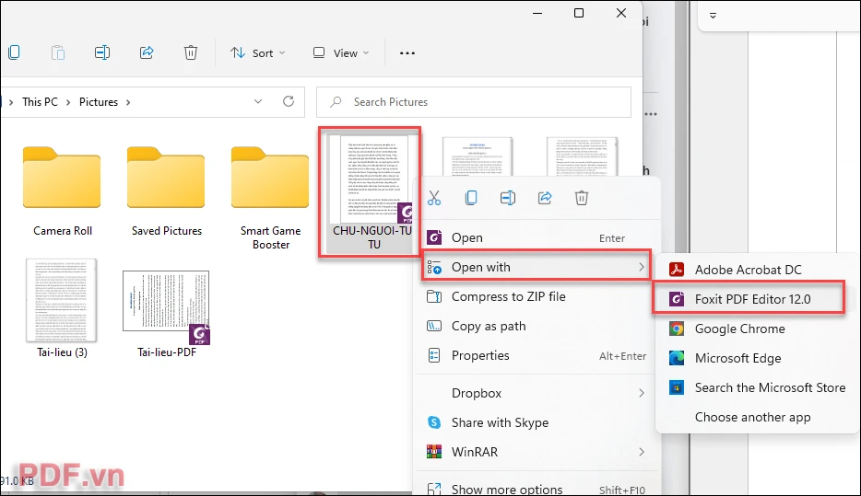Image resolution: width=861 pixels, height=496 pixels.
Task: Select the Camera Roll folder
Action: point(62,190)
